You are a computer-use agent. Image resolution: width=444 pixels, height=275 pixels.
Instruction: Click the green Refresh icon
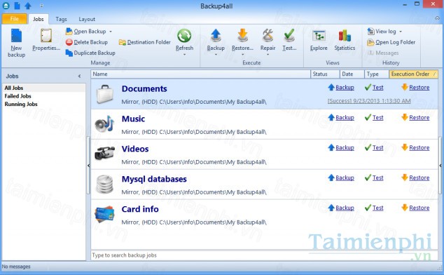tap(184, 36)
